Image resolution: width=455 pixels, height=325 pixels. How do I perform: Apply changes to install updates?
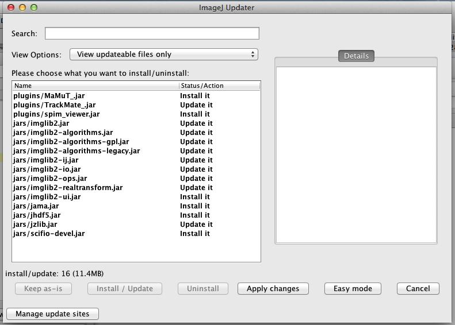(x=273, y=288)
